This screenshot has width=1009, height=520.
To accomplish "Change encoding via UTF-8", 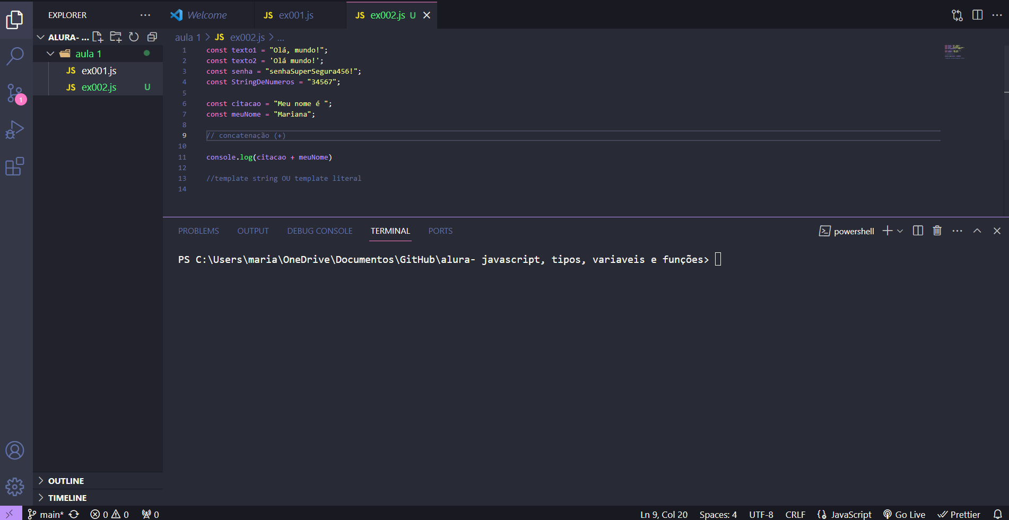I will [x=761, y=514].
